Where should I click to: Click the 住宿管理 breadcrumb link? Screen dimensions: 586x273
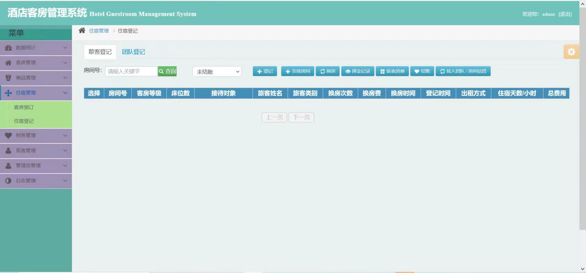pos(99,31)
